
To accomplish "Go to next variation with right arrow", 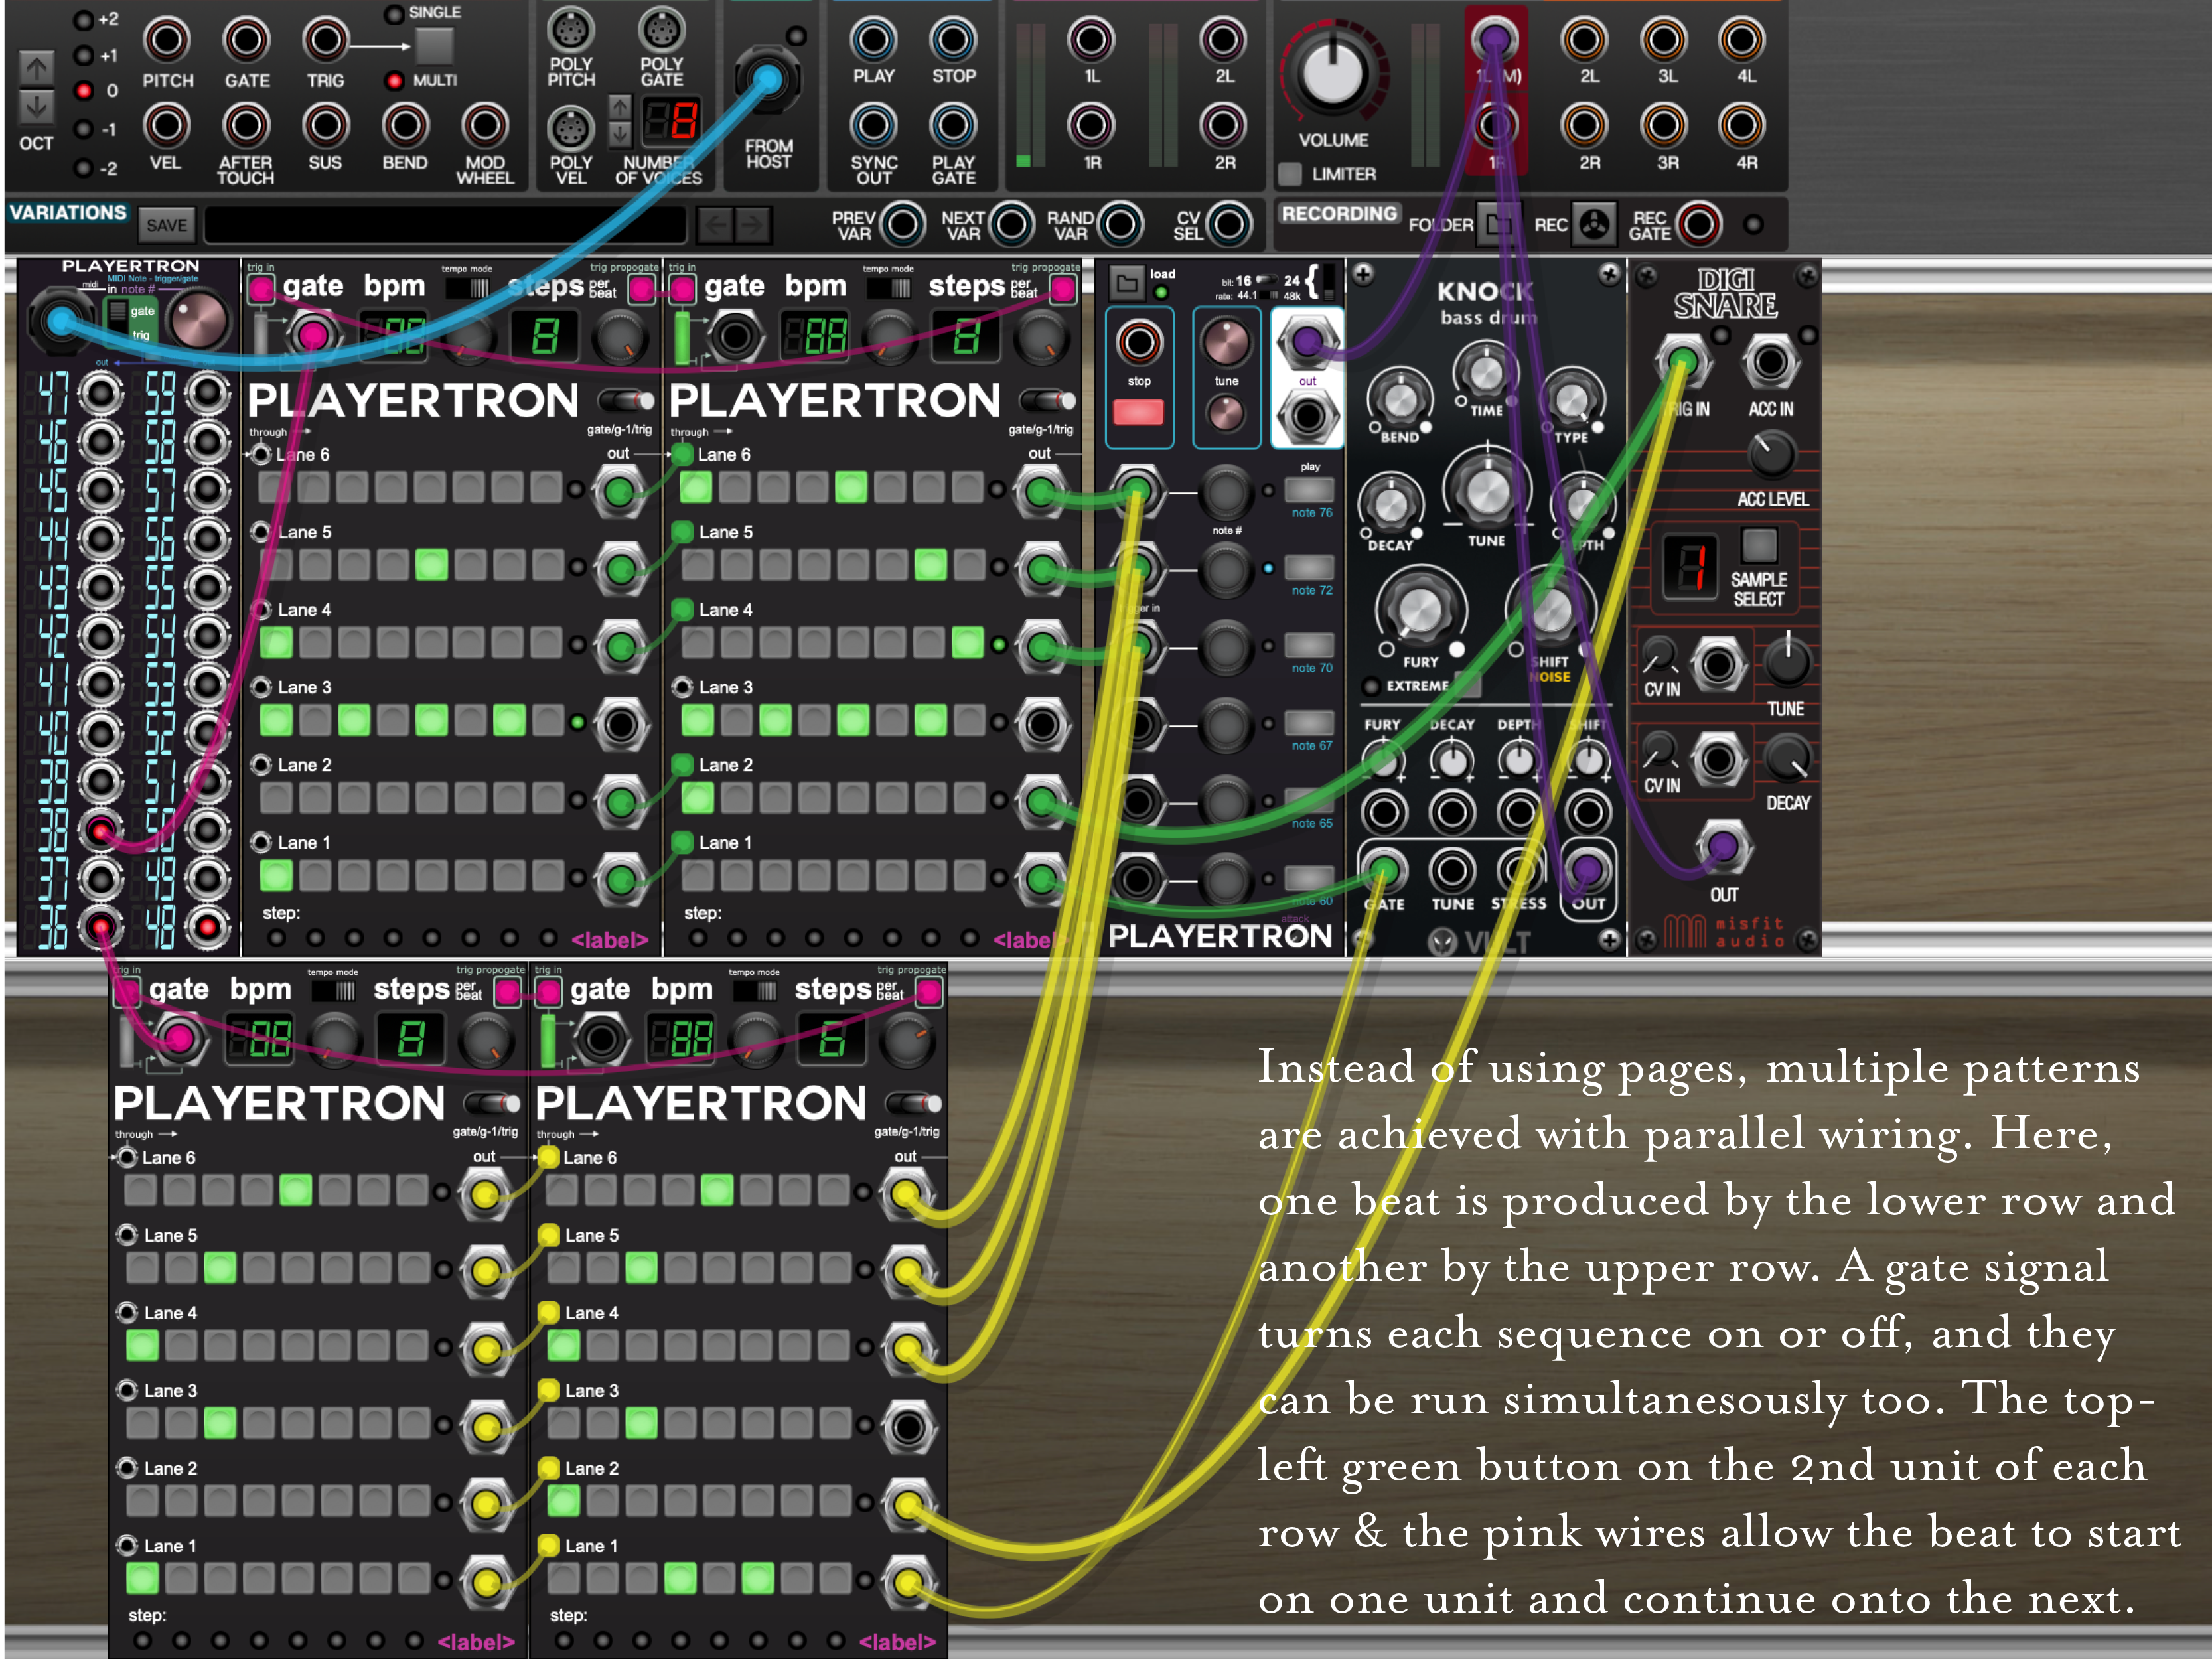I will (x=753, y=225).
